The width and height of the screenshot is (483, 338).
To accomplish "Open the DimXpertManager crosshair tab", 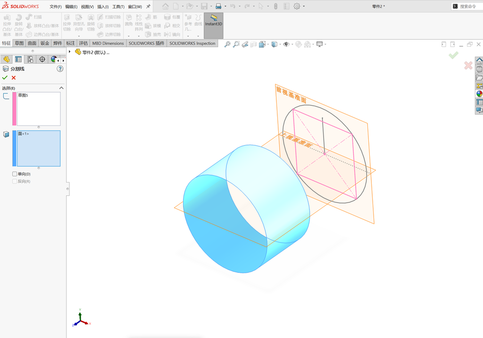I will coord(42,59).
